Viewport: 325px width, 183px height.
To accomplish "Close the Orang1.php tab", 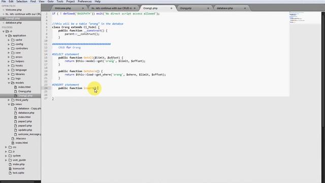I will click(172, 8).
